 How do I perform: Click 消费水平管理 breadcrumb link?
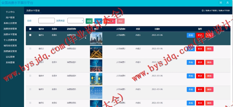click(x=211, y=11)
